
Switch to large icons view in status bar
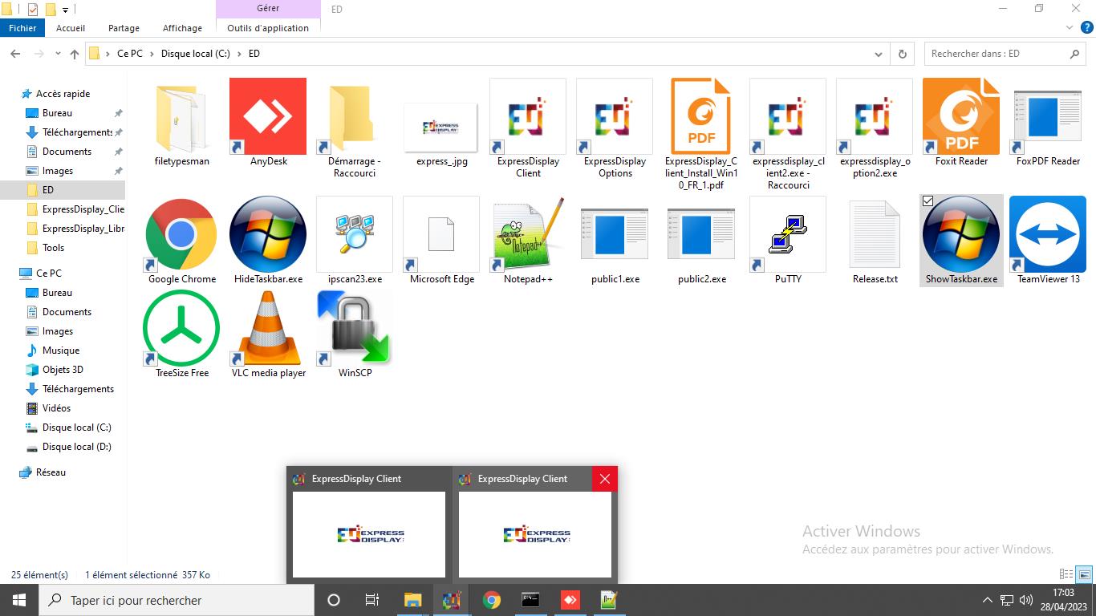1084,574
